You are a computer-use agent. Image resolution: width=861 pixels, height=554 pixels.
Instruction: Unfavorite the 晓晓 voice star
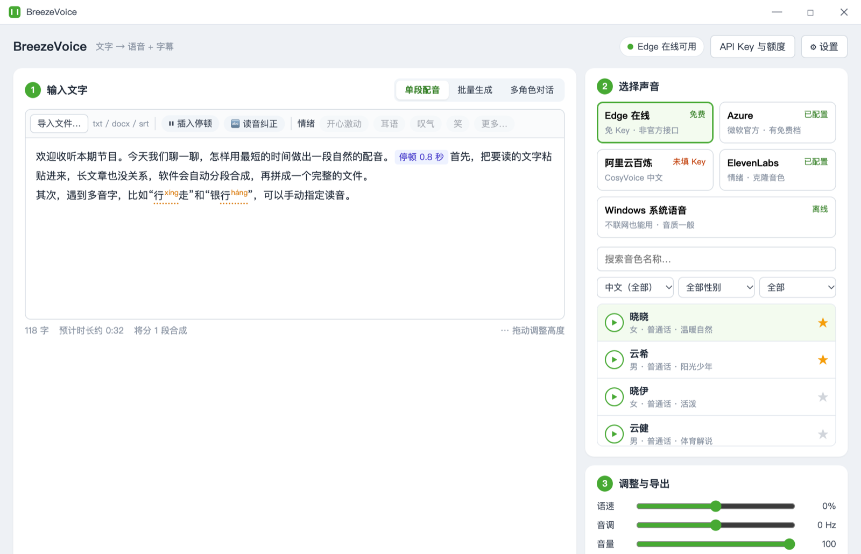pyautogui.click(x=823, y=323)
